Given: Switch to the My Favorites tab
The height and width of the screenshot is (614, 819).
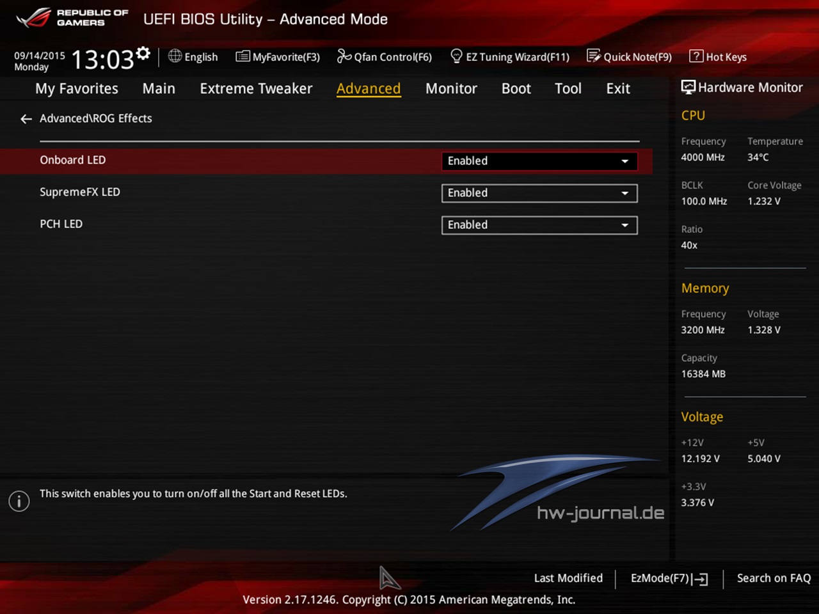Looking at the screenshot, I should (77, 89).
